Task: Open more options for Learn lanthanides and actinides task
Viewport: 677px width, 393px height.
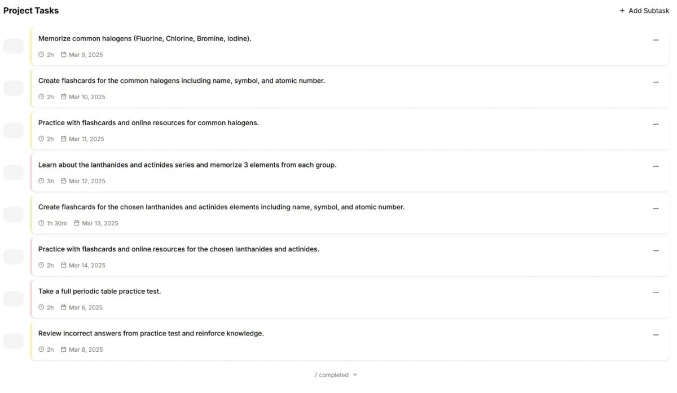Action: [656, 166]
